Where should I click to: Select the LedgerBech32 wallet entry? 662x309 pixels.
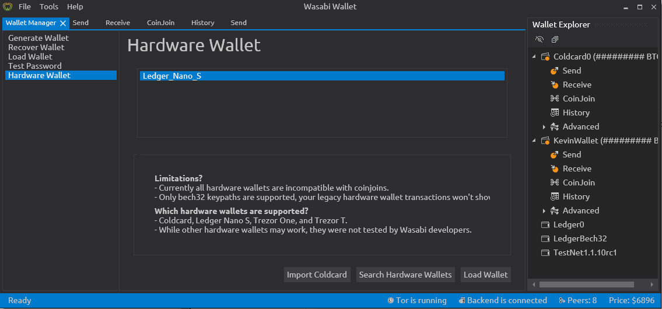click(580, 238)
